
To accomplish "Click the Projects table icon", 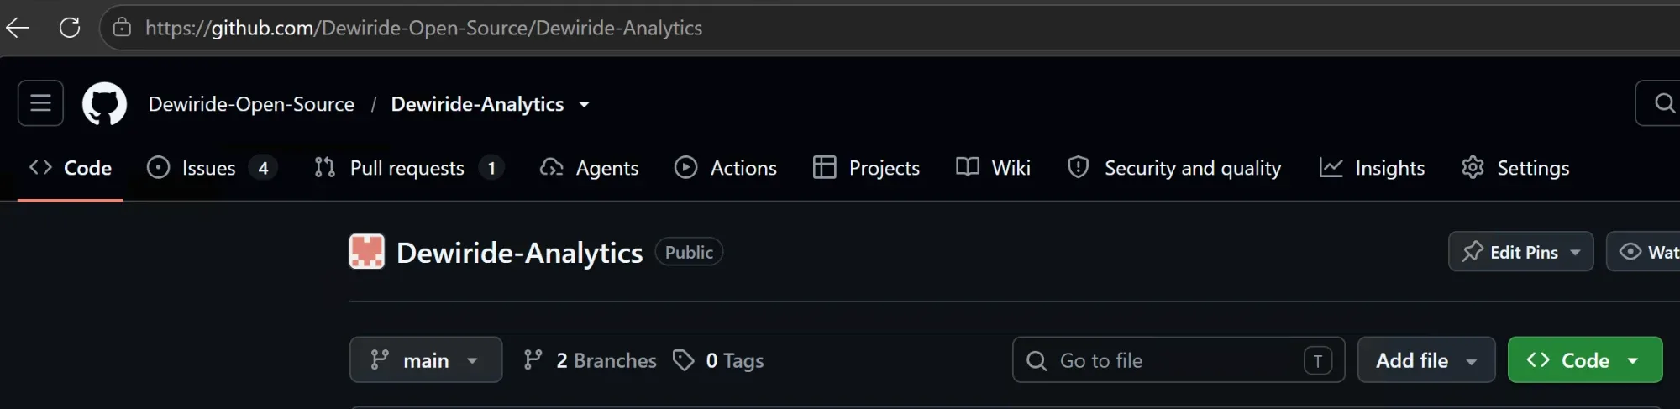I will point(824,167).
